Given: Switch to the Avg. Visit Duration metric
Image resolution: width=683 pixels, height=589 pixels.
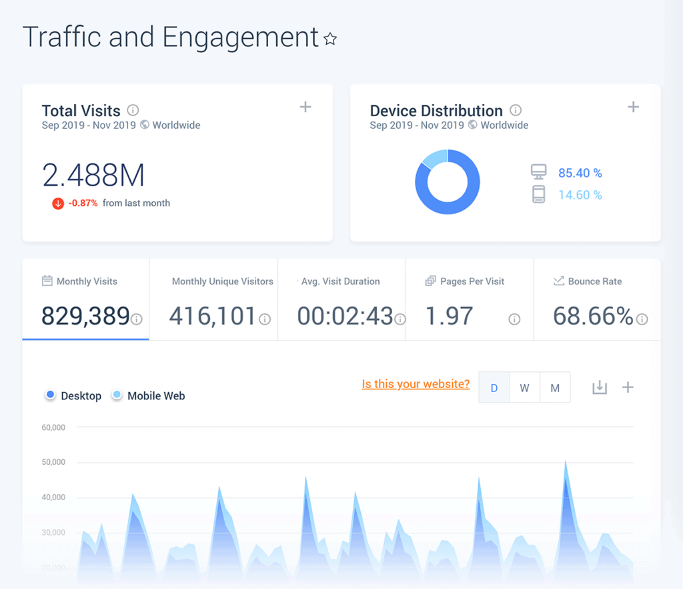Looking at the screenshot, I should [341, 301].
